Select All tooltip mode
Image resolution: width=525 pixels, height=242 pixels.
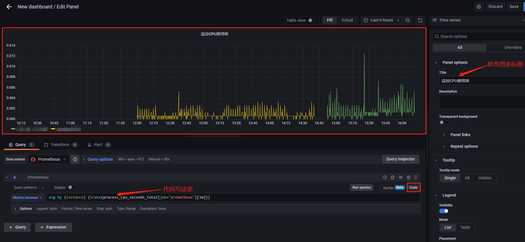467,178
